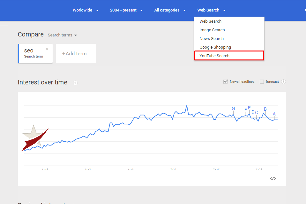Screen dimensions: 306x204
Task: Enable the forecast checkbox
Action: [x=262, y=82]
